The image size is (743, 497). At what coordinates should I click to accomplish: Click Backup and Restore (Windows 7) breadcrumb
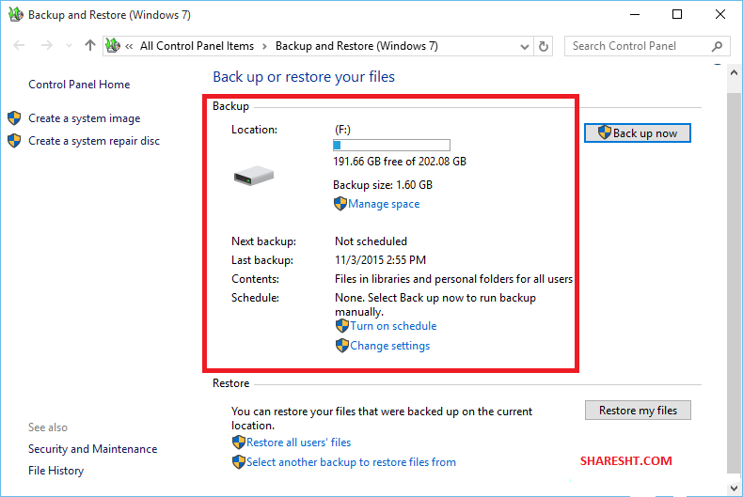tap(356, 46)
